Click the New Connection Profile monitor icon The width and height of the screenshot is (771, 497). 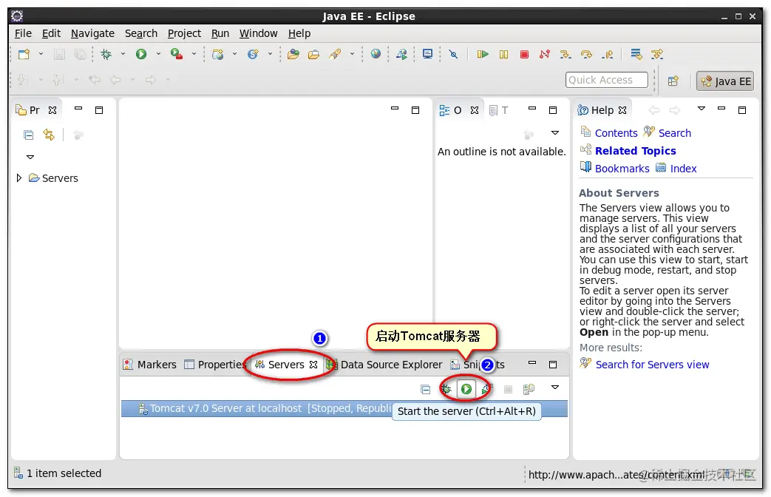point(427,54)
